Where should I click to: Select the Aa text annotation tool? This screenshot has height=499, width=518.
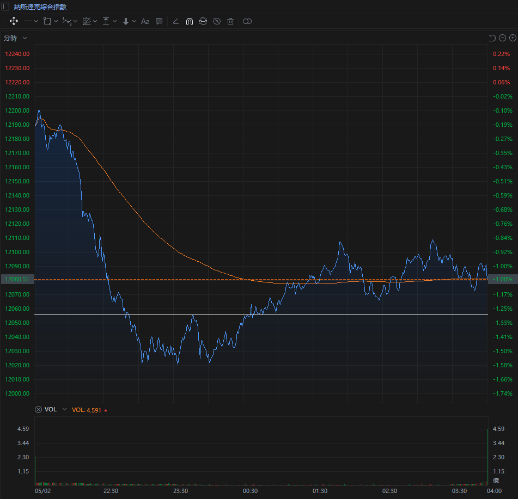pos(145,21)
